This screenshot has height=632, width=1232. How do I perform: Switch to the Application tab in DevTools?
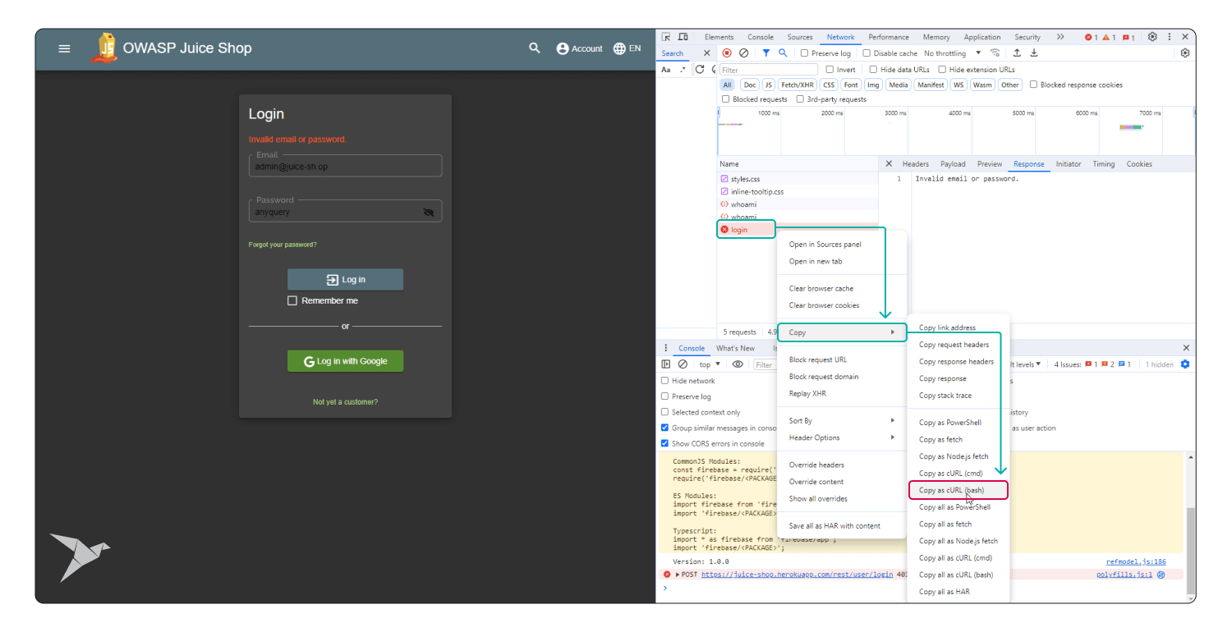[982, 37]
